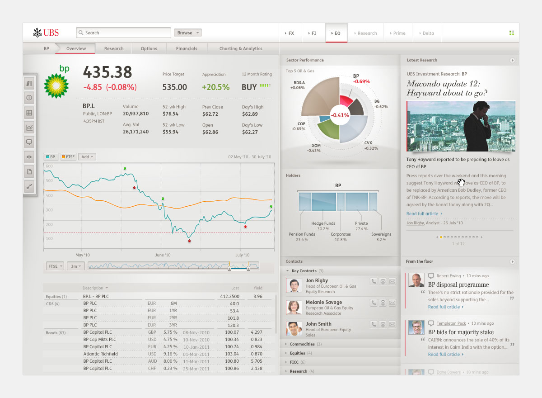Read full article on BP bids stake
Screen dimensions: 542x398
click(x=446, y=355)
